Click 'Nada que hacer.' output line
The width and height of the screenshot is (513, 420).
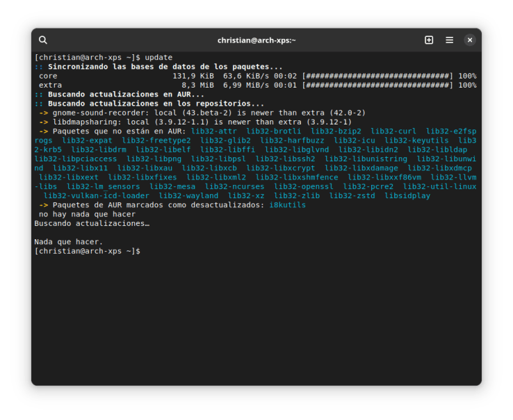tap(68, 242)
